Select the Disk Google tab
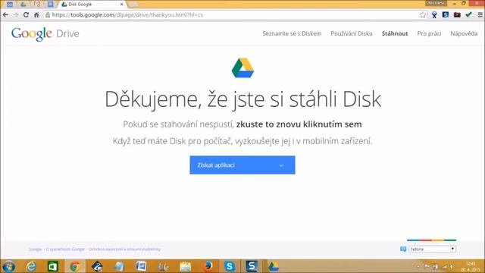The height and width of the screenshot is (273, 485). 89,5
